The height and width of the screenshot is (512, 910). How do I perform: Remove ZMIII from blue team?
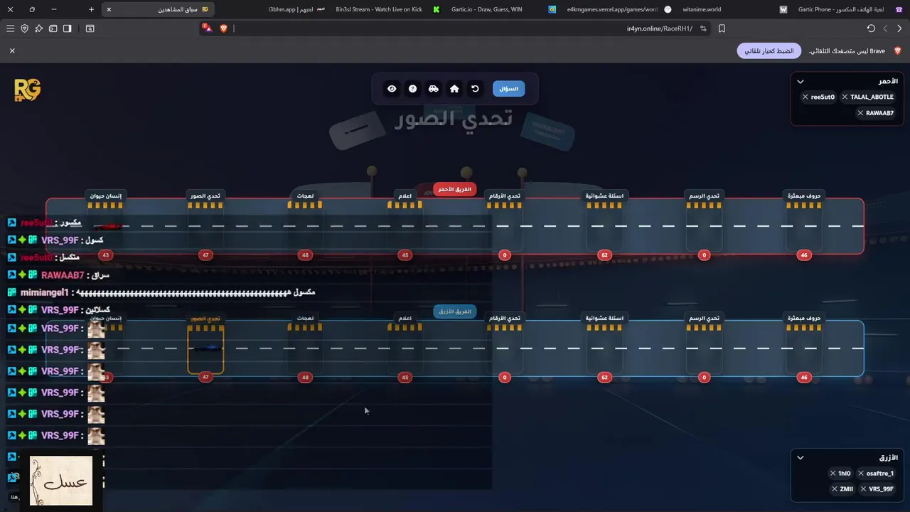pyautogui.click(x=835, y=489)
